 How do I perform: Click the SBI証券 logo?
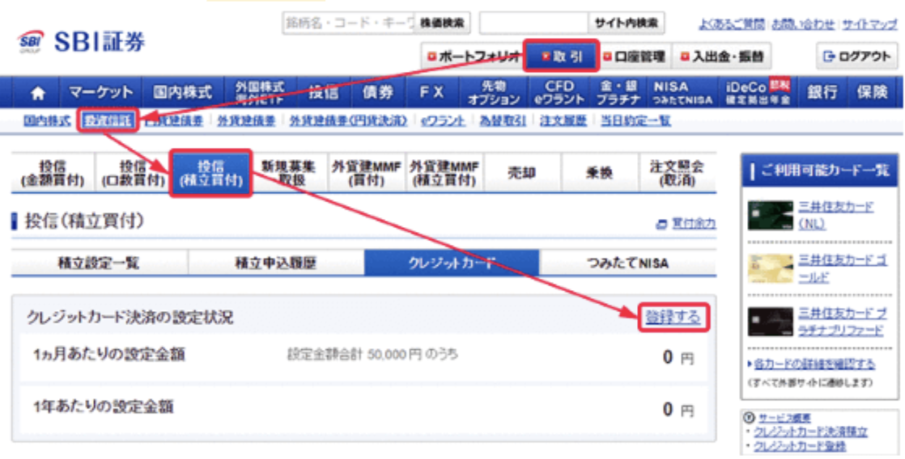[81, 42]
